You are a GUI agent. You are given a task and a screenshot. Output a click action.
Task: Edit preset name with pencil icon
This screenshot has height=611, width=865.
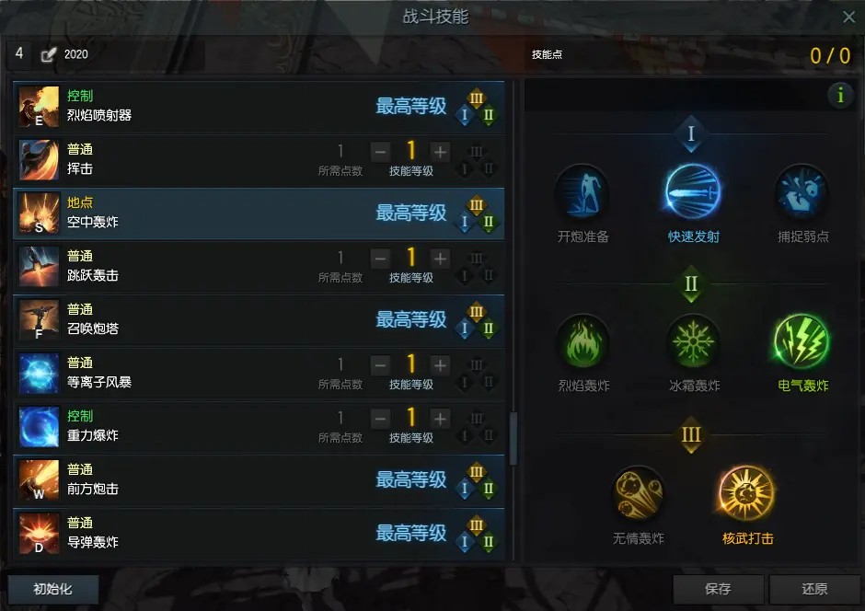pyautogui.click(x=49, y=54)
